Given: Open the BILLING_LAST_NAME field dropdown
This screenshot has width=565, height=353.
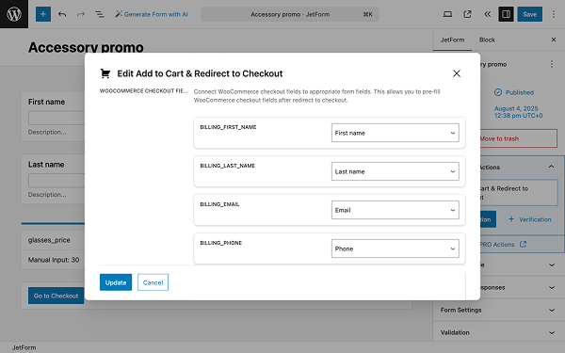Looking at the screenshot, I should (395, 171).
